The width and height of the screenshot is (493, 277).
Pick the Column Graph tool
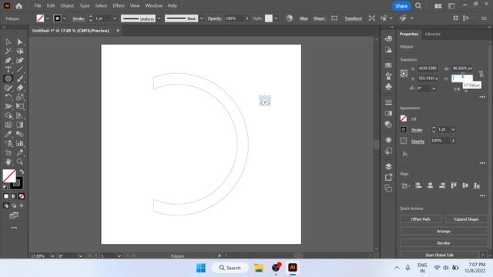click(20, 143)
